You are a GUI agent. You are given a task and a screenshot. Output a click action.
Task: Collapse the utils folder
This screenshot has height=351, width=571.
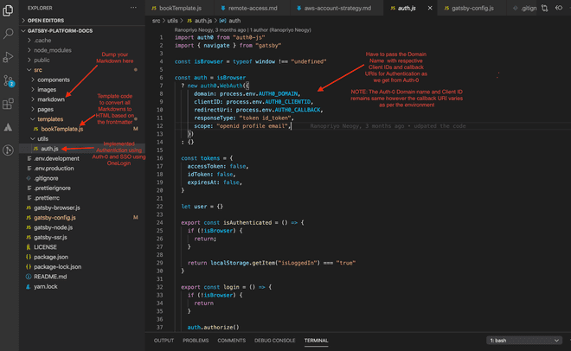[x=42, y=138]
